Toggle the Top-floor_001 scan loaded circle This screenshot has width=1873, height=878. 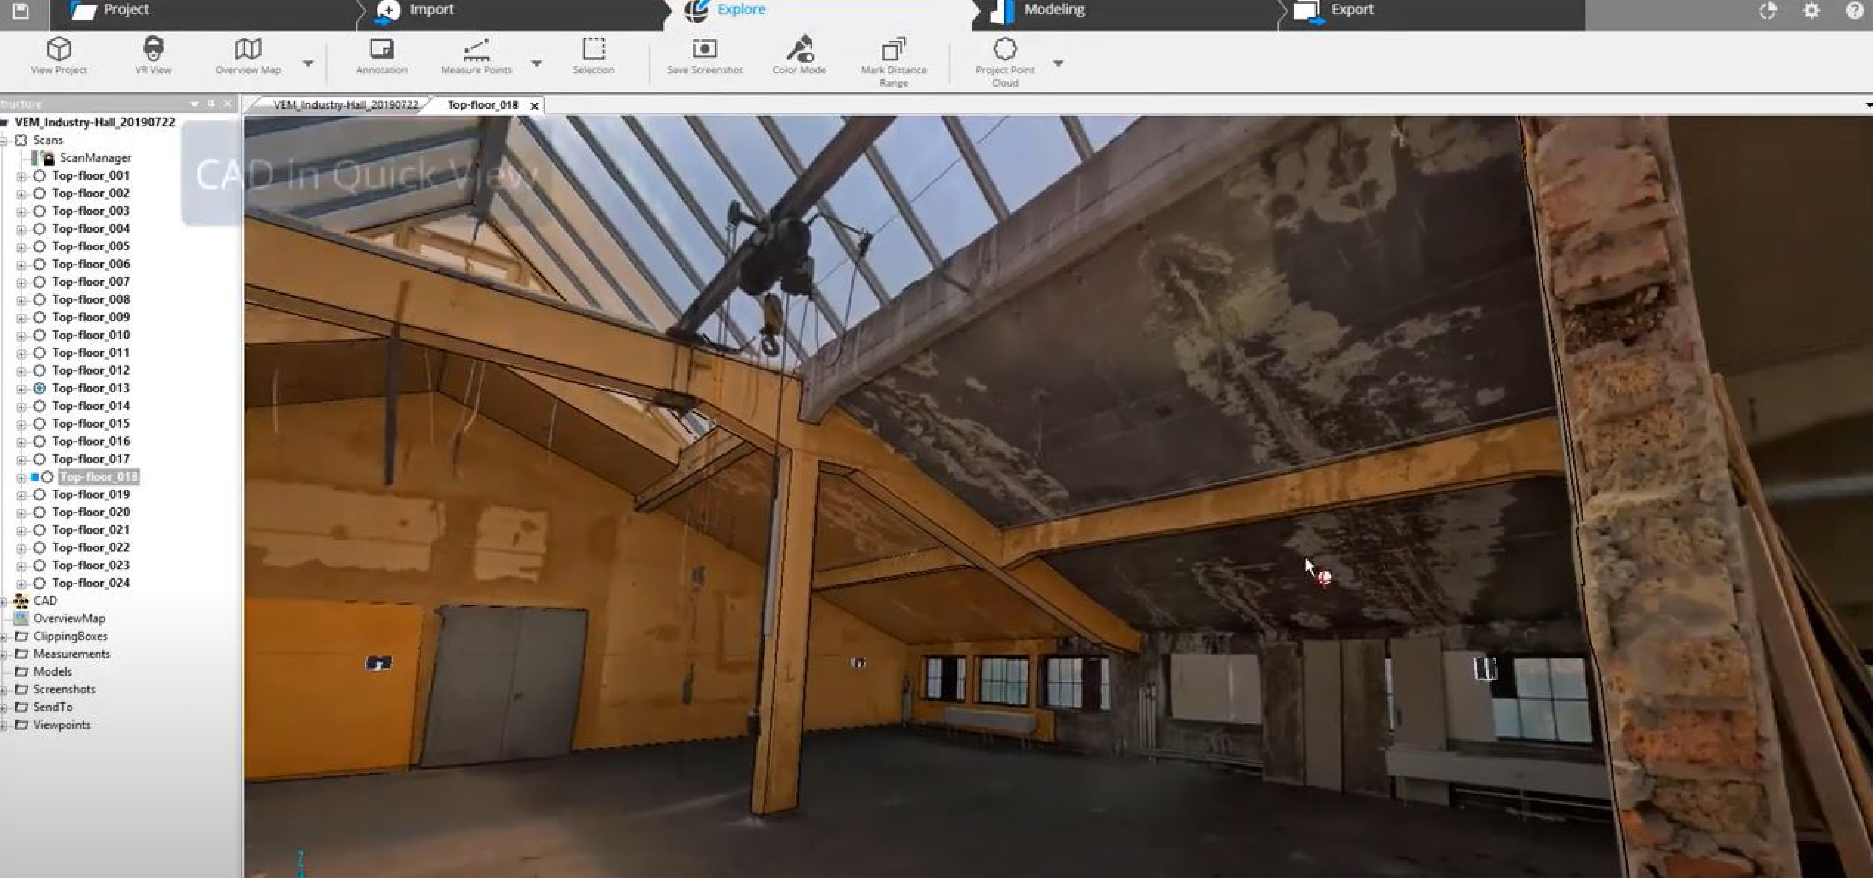[x=39, y=176]
